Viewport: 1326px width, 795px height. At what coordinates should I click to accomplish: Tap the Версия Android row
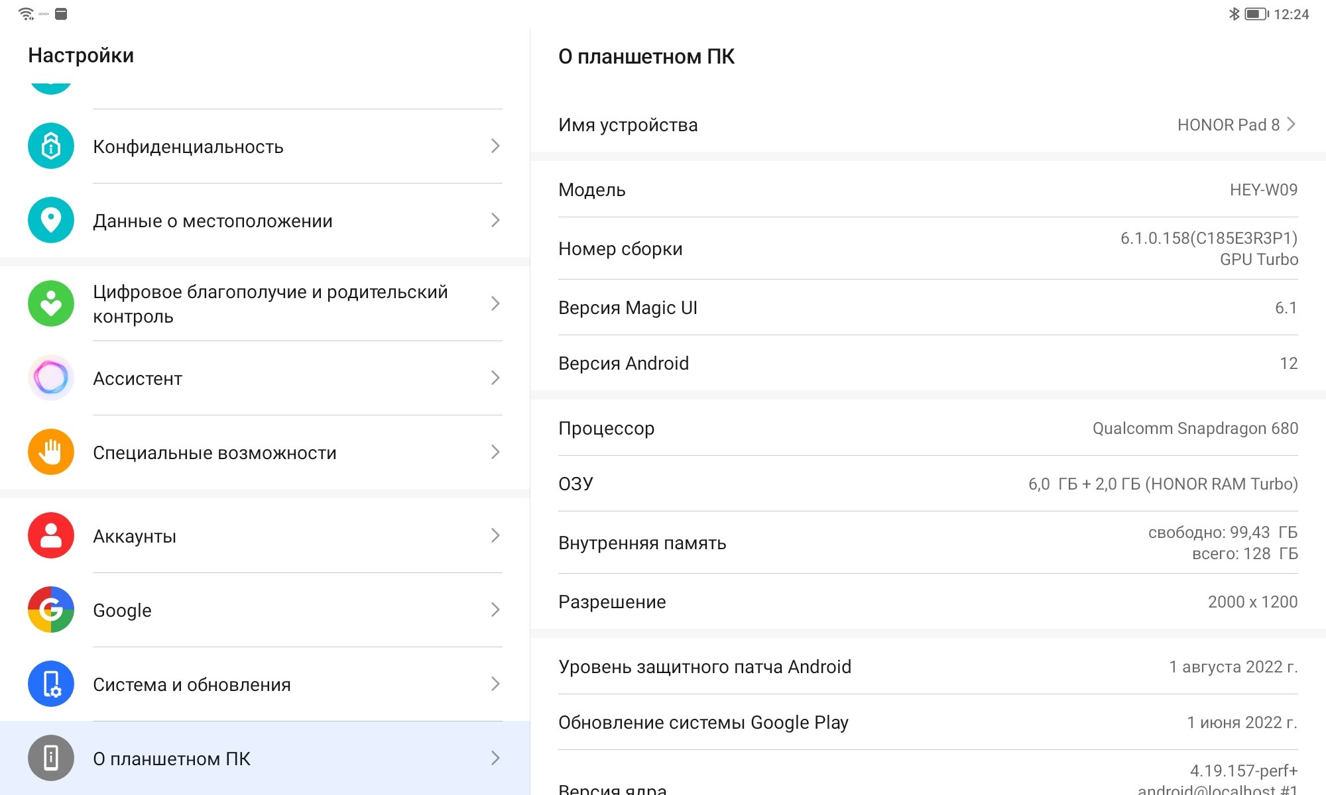tap(927, 363)
